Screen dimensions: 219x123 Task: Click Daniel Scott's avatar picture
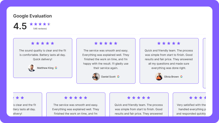click(x=96, y=77)
